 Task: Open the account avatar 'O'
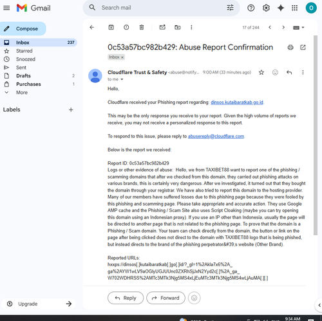[311, 8]
